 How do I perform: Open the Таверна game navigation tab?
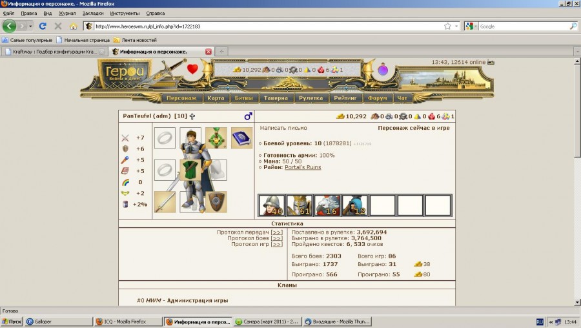[276, 99]
